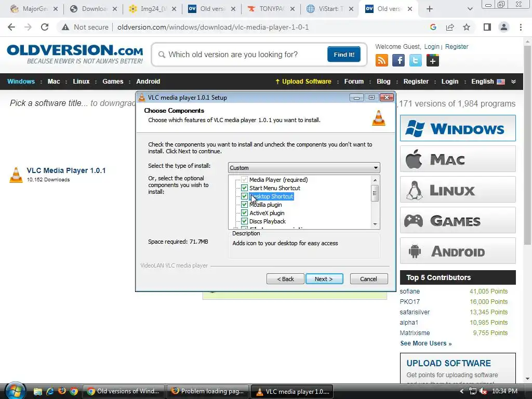Open Games in site navigation bar
The image size is (532, 399).
pyautogui.click(x=113, y=82)
